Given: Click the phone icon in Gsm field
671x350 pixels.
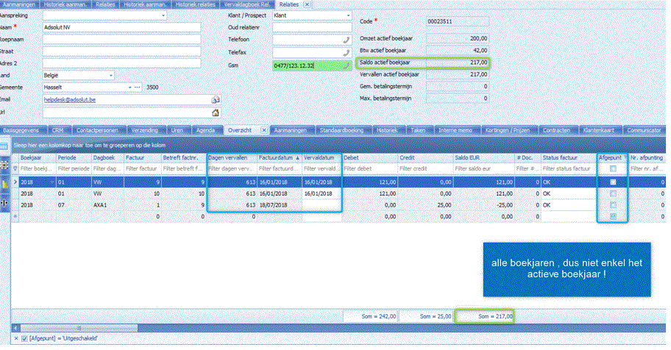Looking at the screenshot, I should (x=347, y=65).
